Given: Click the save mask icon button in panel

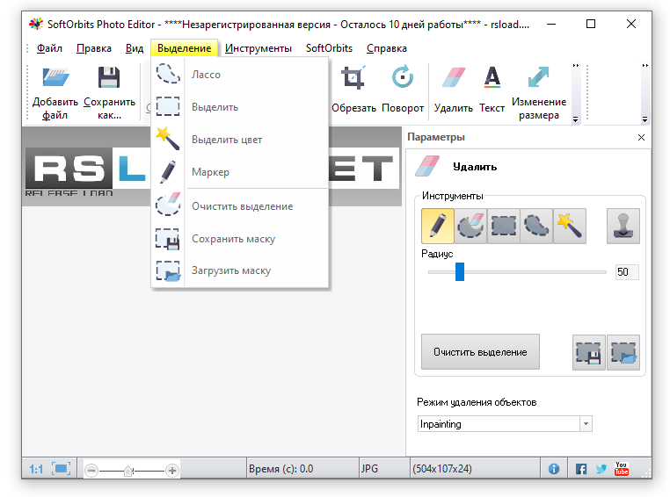Looking at the screenshot, I should (x=589, y=352).
